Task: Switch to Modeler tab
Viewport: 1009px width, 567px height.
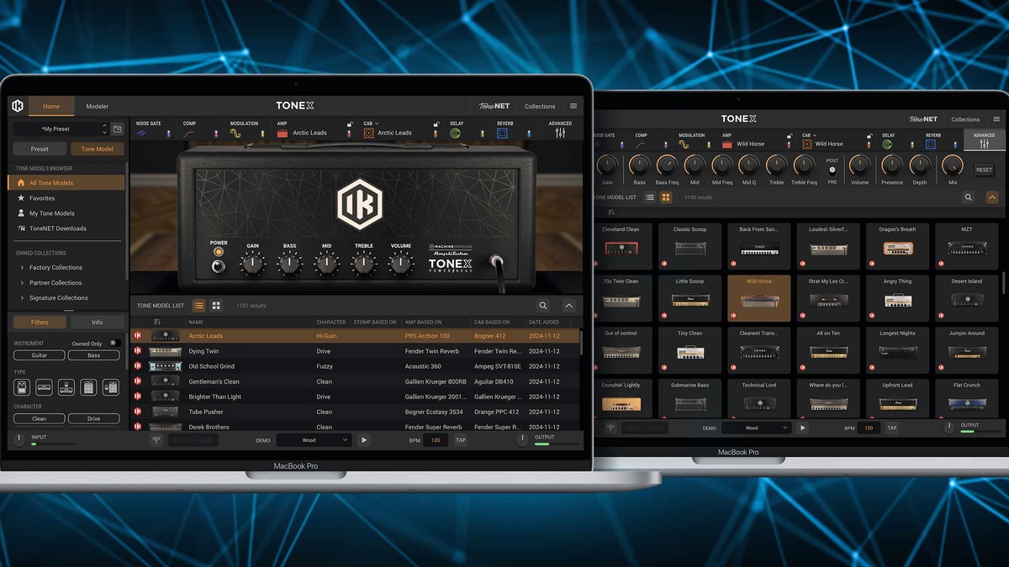Action: tap(98, 106)
